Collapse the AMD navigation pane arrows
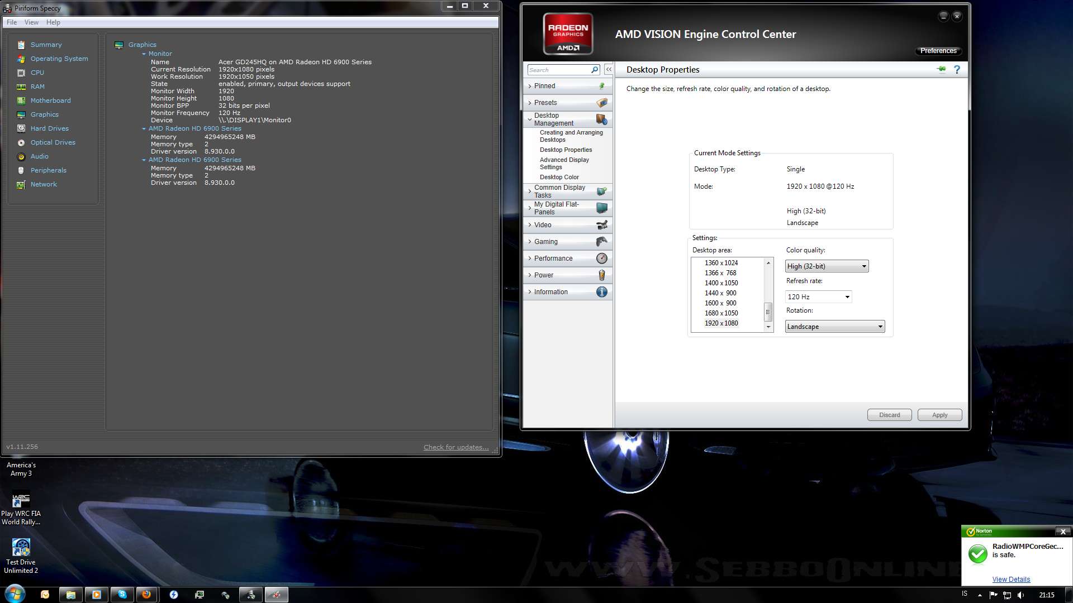Image resolution: width=1073 pixels, height=603 pixels. [609, 70]
